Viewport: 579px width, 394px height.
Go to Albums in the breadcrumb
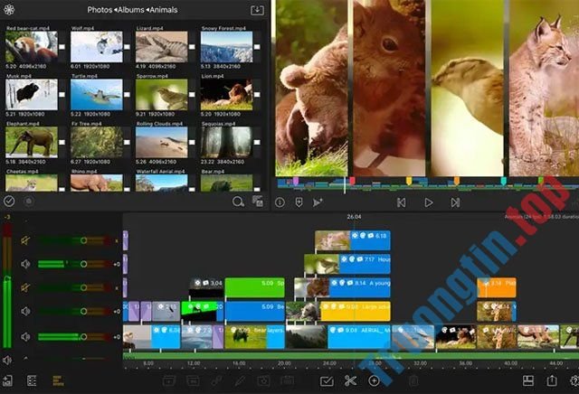(x=131, y=10)
